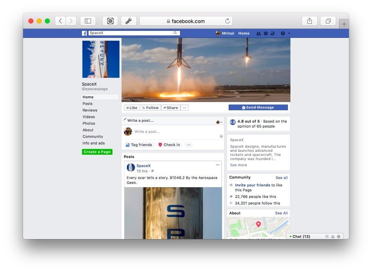Screen dimensions: 372x272
Task: Click the Facebook logo in the top bar
Action: 84,33
